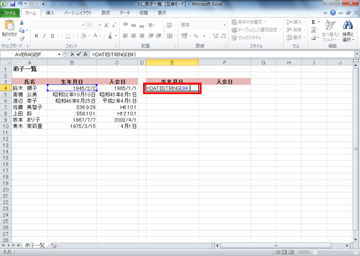Switch to the 表示 tab
Screen dimensions: 360x256
[162, 13]
